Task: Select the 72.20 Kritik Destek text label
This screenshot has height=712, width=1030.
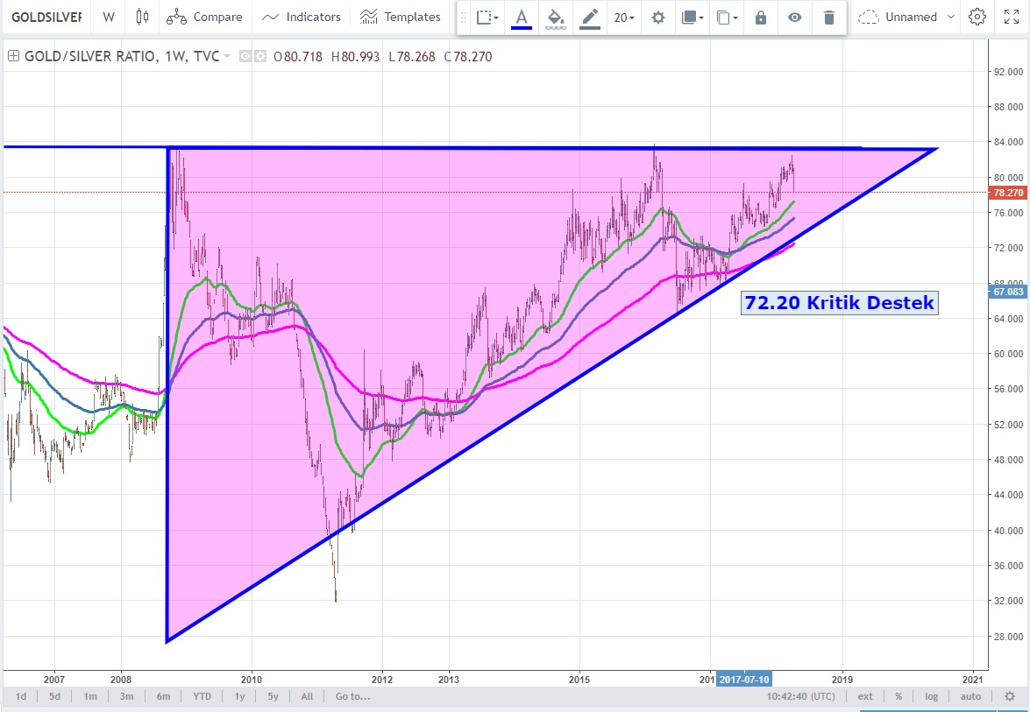Action: pos(839,303)
